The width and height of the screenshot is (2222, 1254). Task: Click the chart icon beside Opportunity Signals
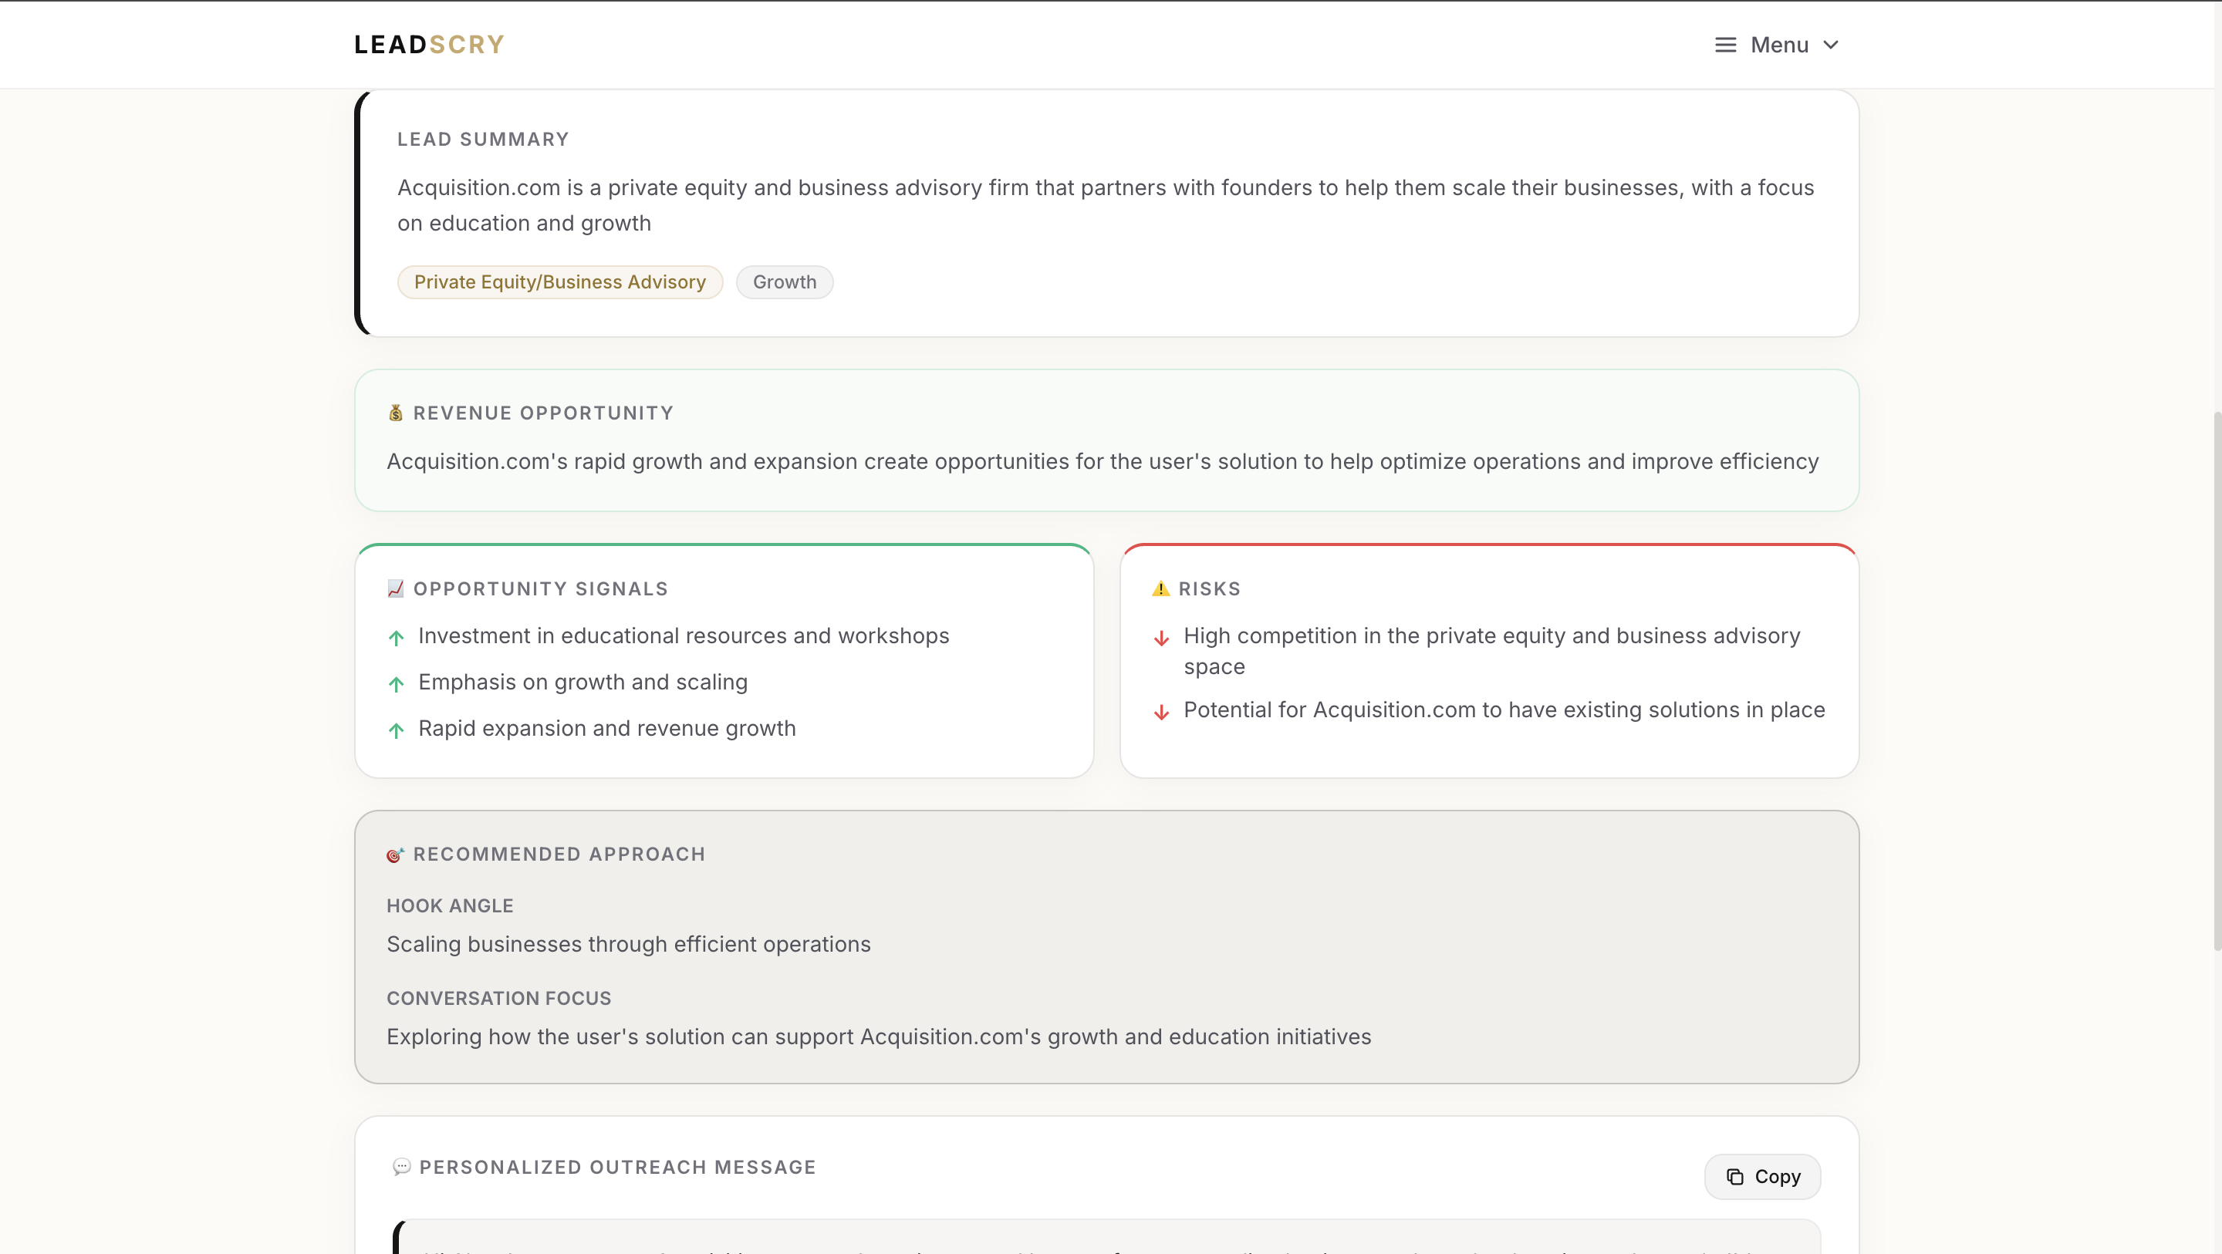pyautogui.click(x=395, y=589)
